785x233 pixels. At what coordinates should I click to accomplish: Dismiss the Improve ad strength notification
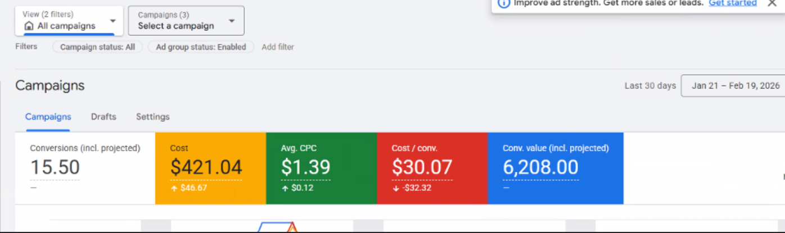772,3
